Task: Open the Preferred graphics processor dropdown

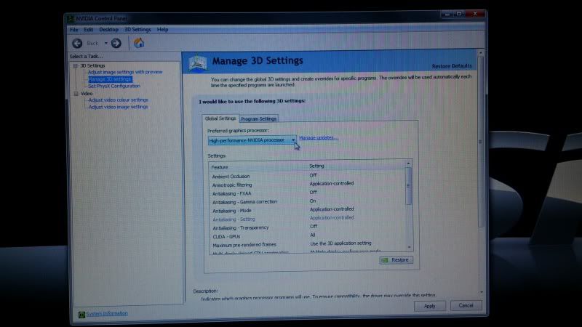Action: [x=252, y=140]
